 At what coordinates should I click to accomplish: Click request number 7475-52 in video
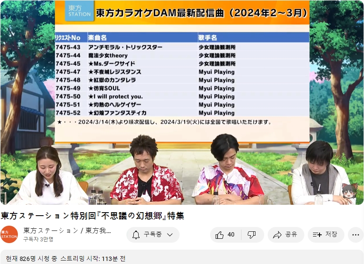coord(68,113)
